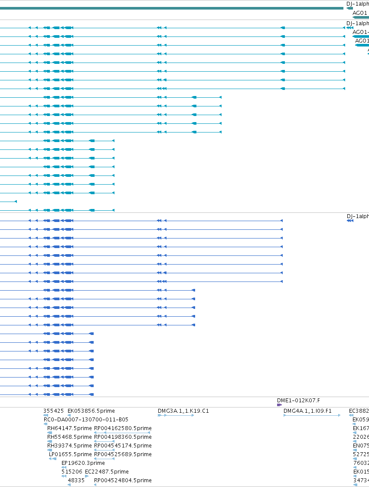Click the EC22487.5prime label
The height and width of the screenshot is (487, 369).
point(107,472)
